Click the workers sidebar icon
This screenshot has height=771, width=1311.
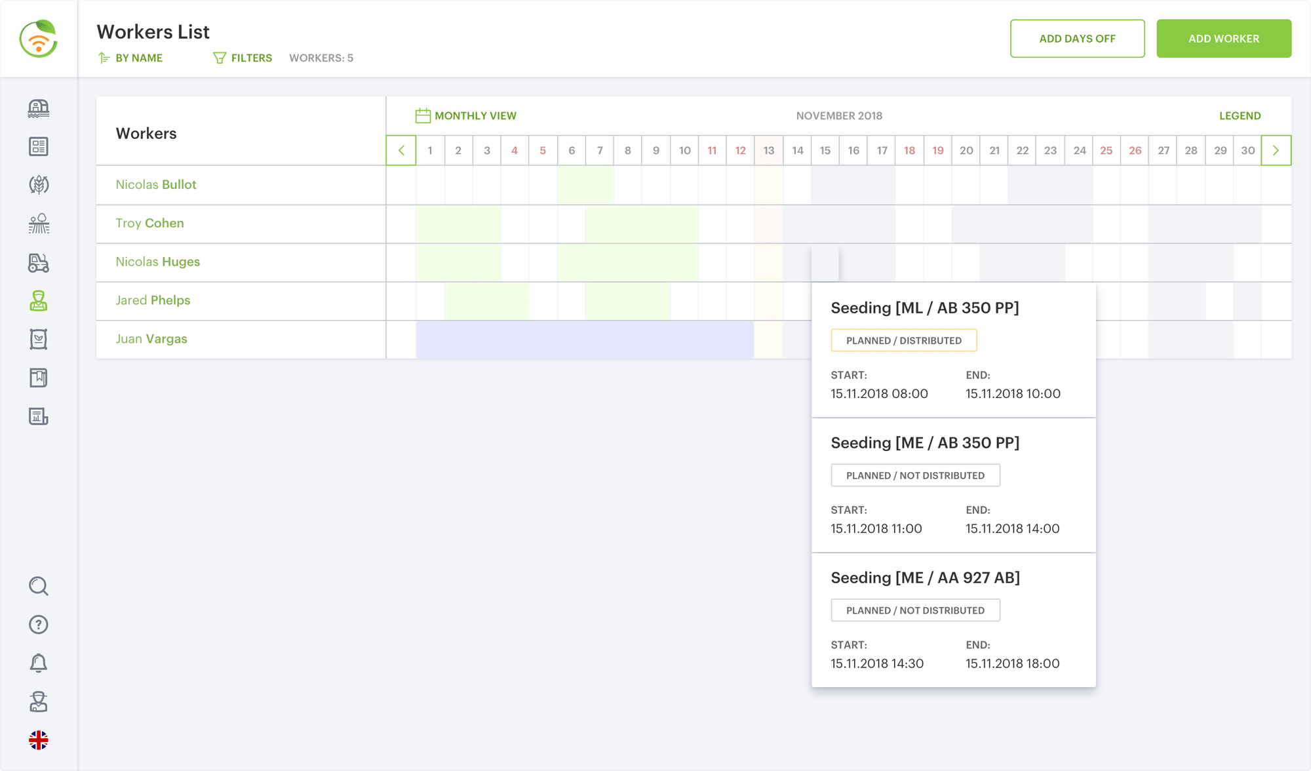click(x=39, y=301)
